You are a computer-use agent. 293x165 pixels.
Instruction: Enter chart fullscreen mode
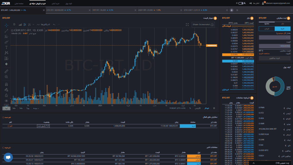click(187, 25)
